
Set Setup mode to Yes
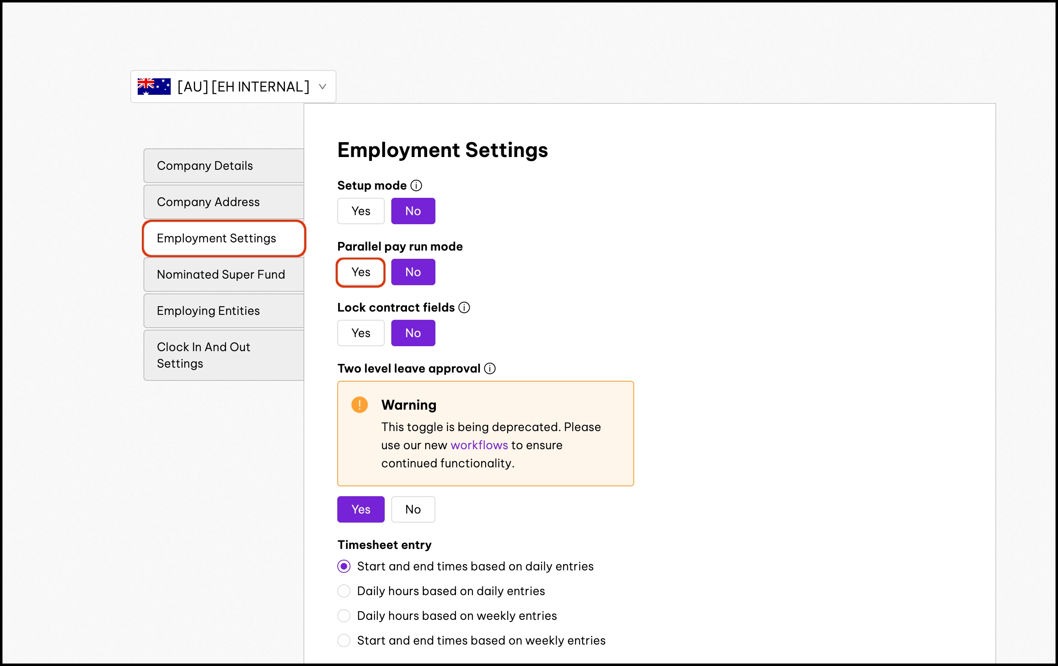coord(360,211)
